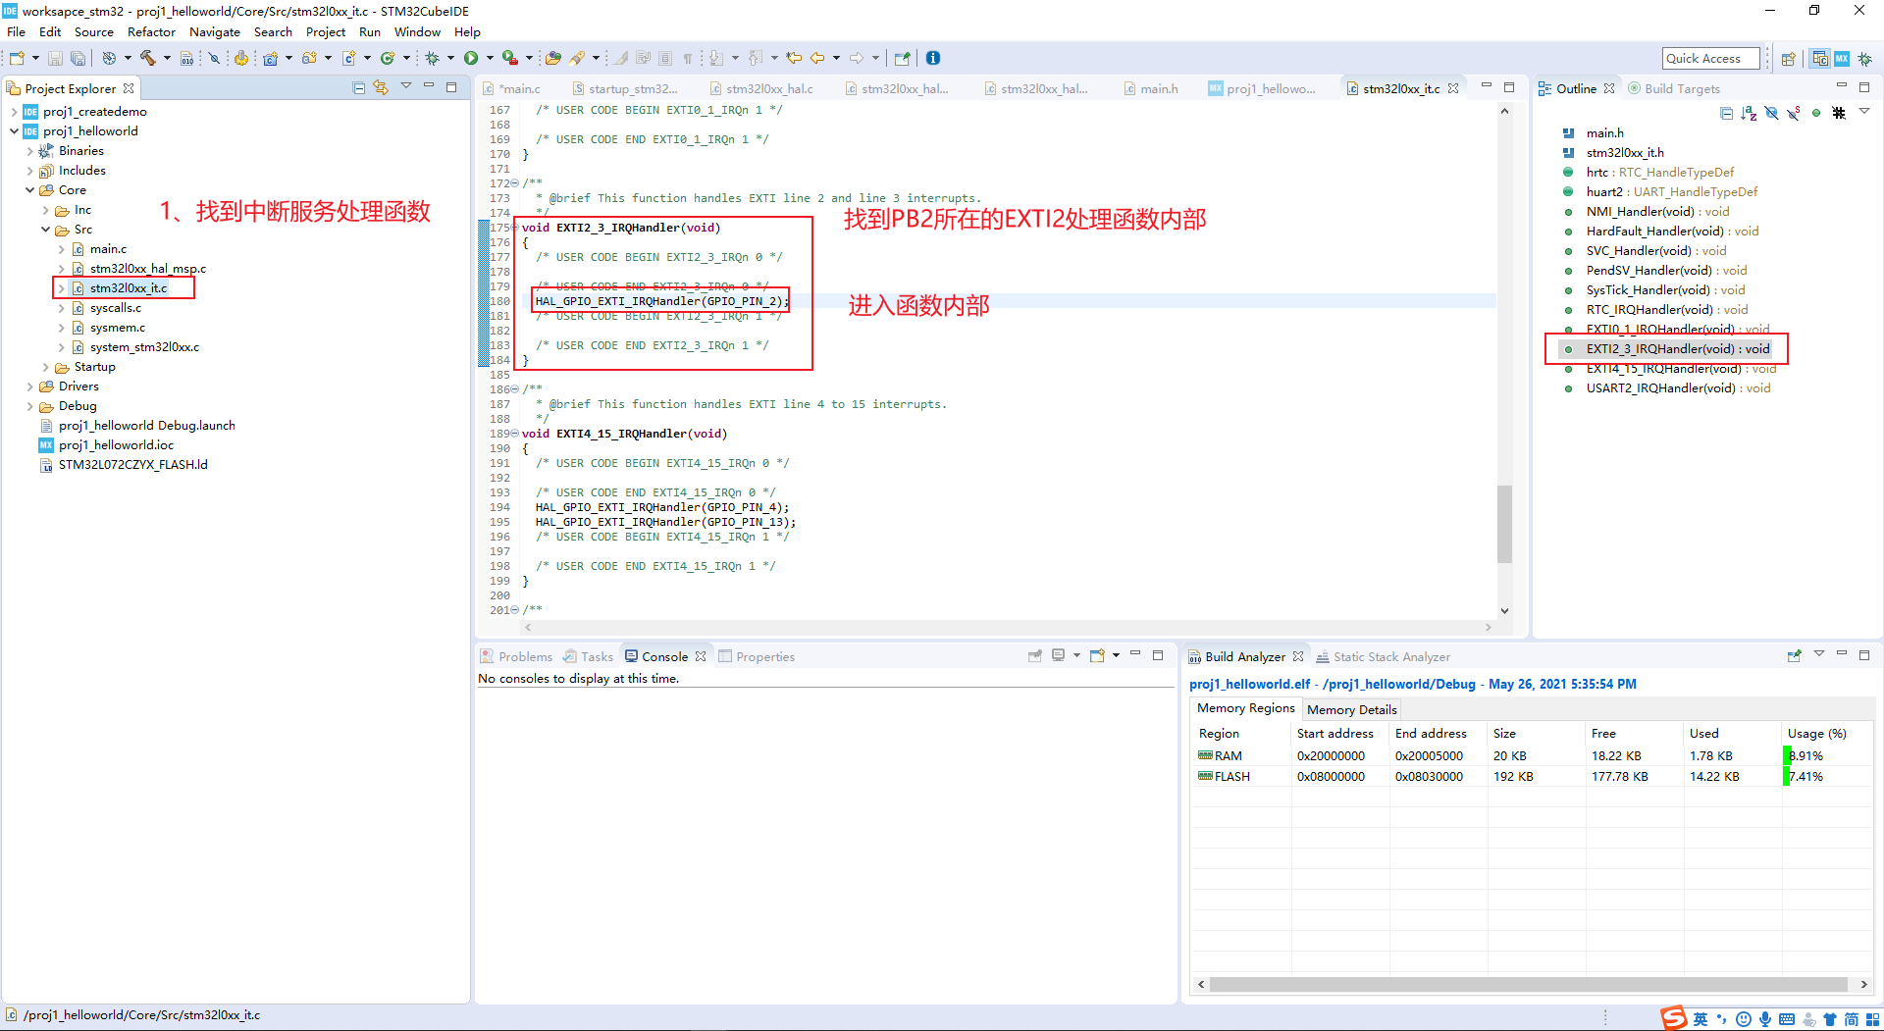Screen dimensions: 1884x1031
Task: Click the Quick Access search field
Action: coord(1710,58)
